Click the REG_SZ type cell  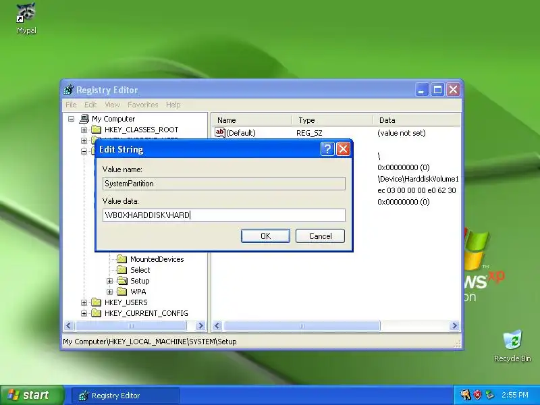pos(309,133)
